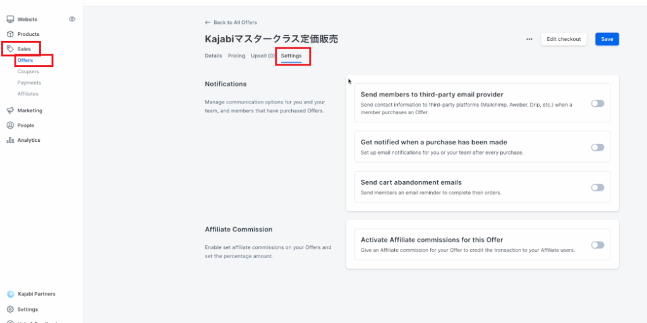Click the People person icon
The image size is (647, 323).
pyautogui.click(x=10, y=126)
